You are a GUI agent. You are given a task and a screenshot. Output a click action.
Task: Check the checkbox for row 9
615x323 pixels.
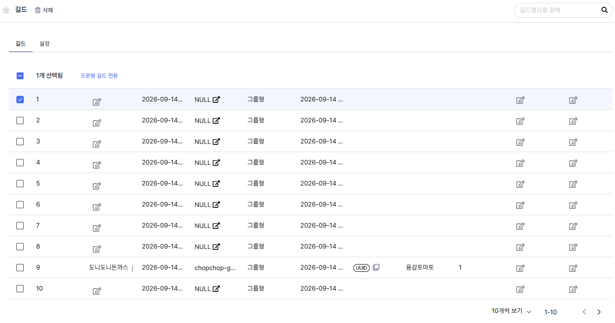coord(20,267)
